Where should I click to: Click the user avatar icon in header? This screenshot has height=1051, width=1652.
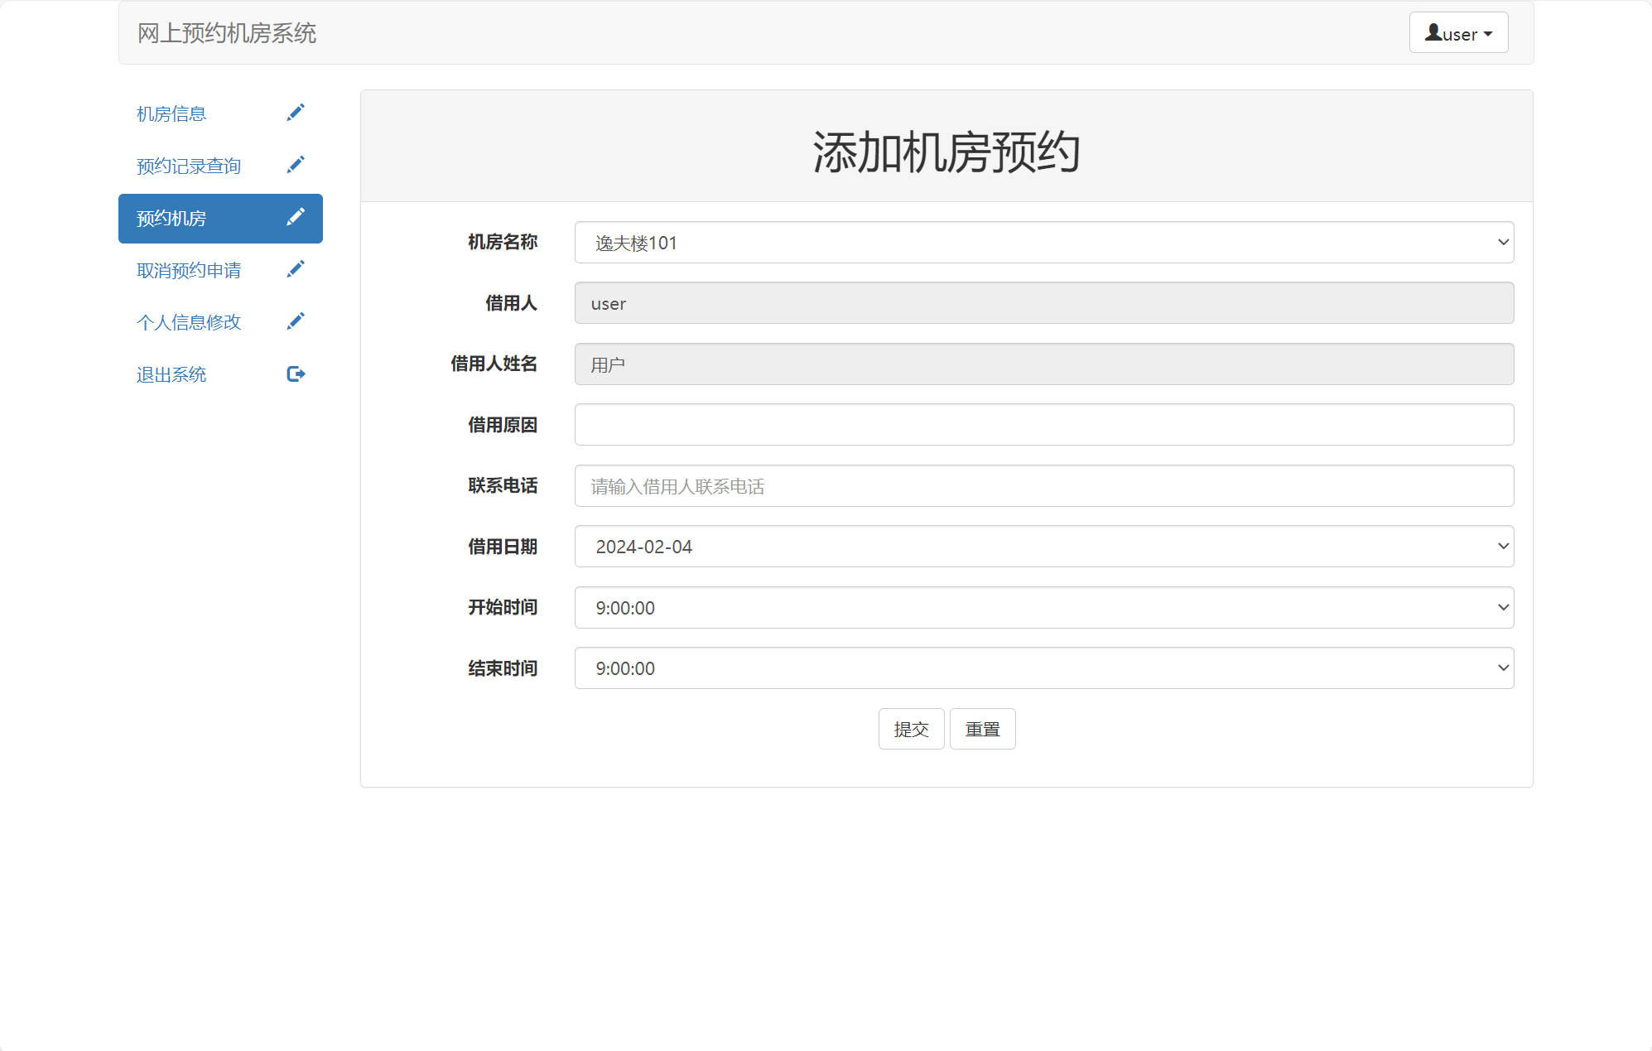tap(1433, 32)
